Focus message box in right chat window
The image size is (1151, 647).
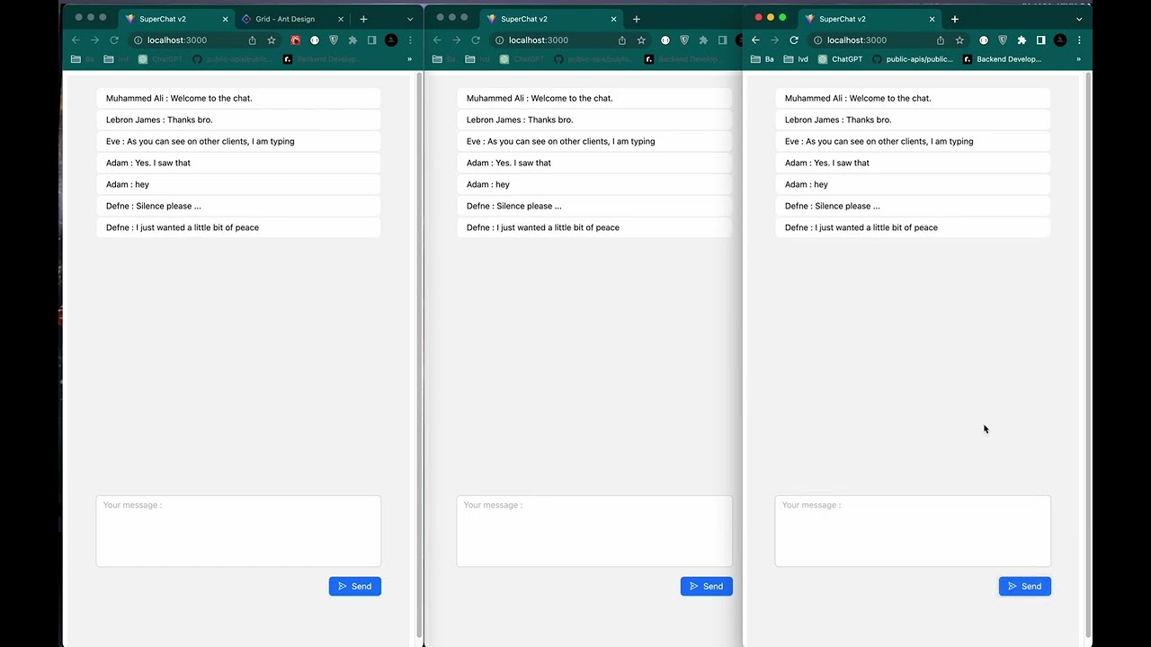[x=913, y=531]
